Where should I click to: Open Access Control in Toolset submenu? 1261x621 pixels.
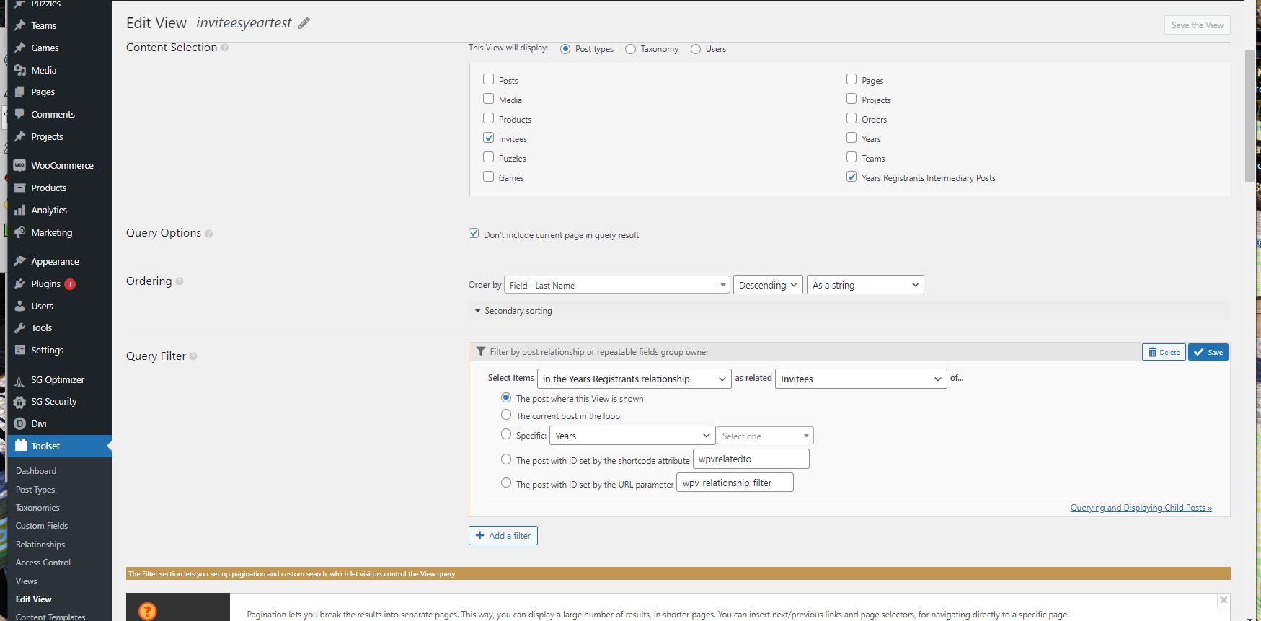coord(43,563)
